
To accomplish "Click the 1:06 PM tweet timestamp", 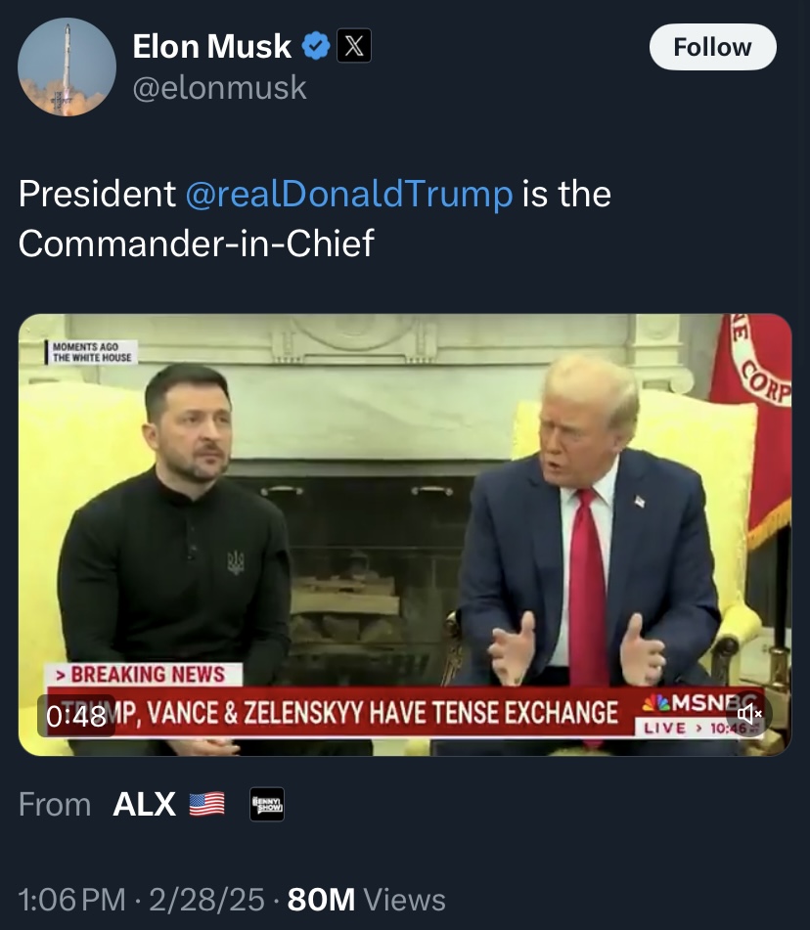I will (x=71, y=900).
